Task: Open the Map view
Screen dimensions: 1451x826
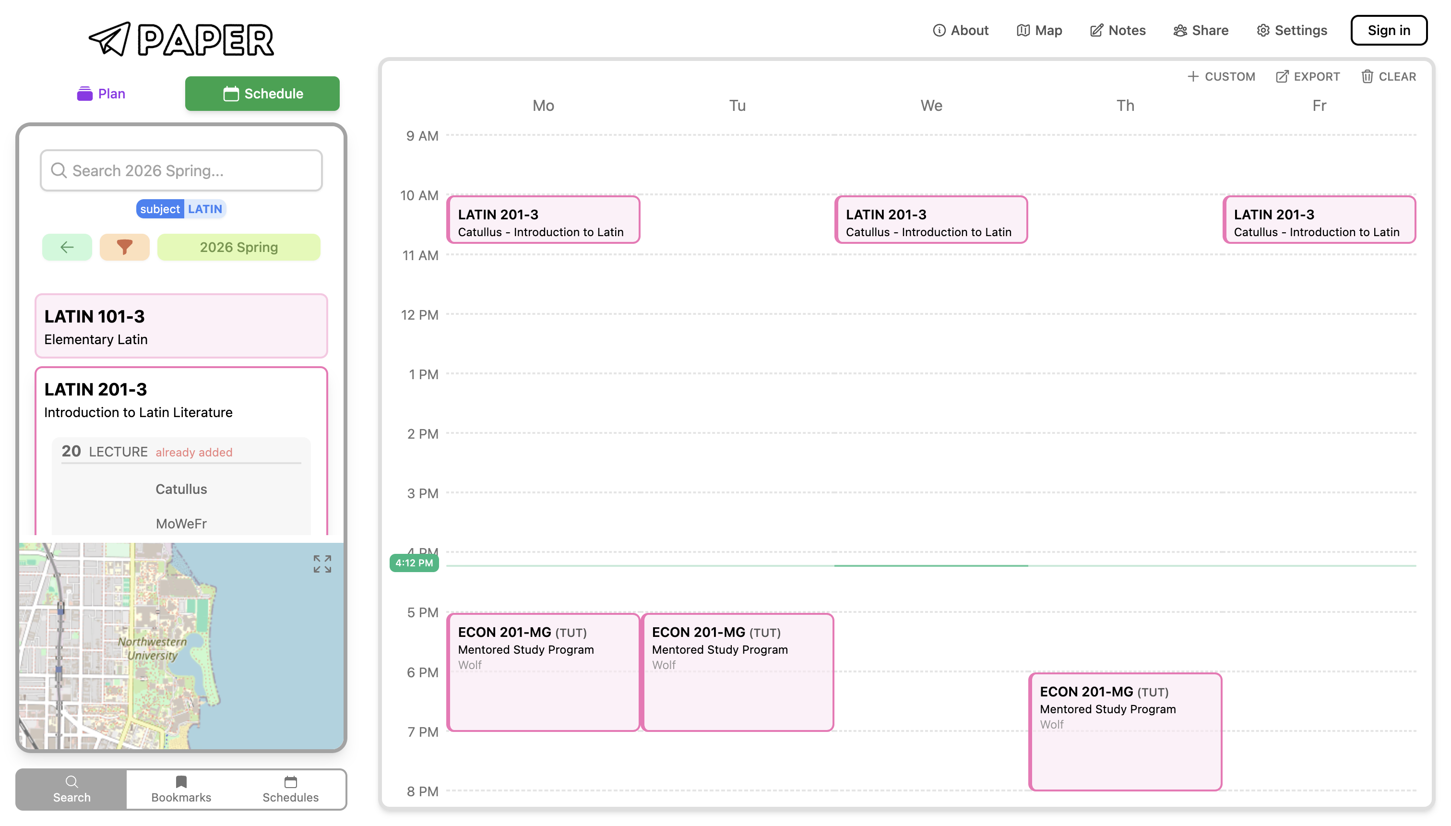Action: 1038,30
